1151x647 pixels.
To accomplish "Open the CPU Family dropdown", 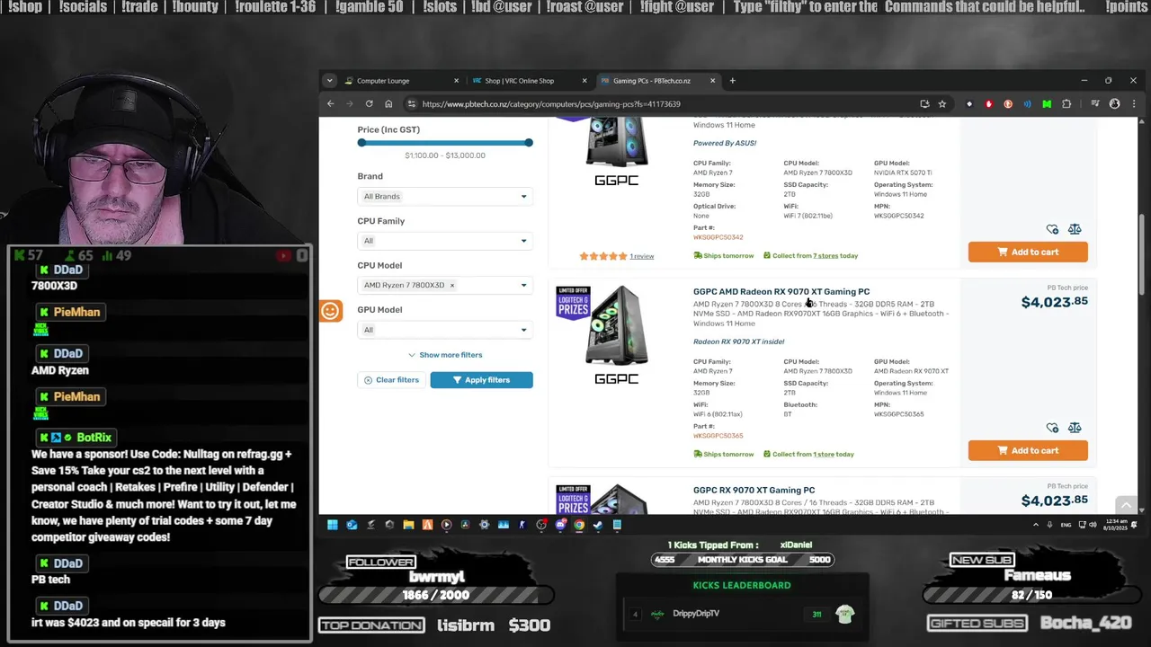I will [445, 241].
